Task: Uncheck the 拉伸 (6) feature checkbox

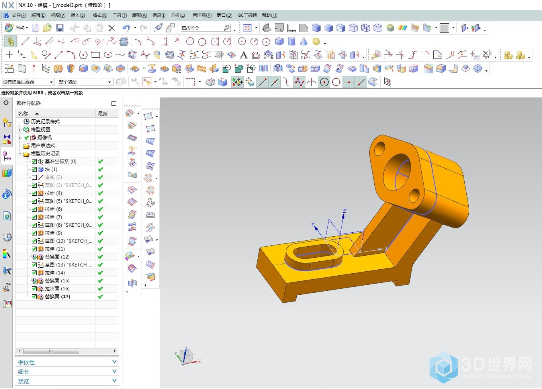Action: (x=34, y=209)
